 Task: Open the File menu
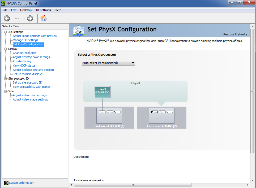5,10
